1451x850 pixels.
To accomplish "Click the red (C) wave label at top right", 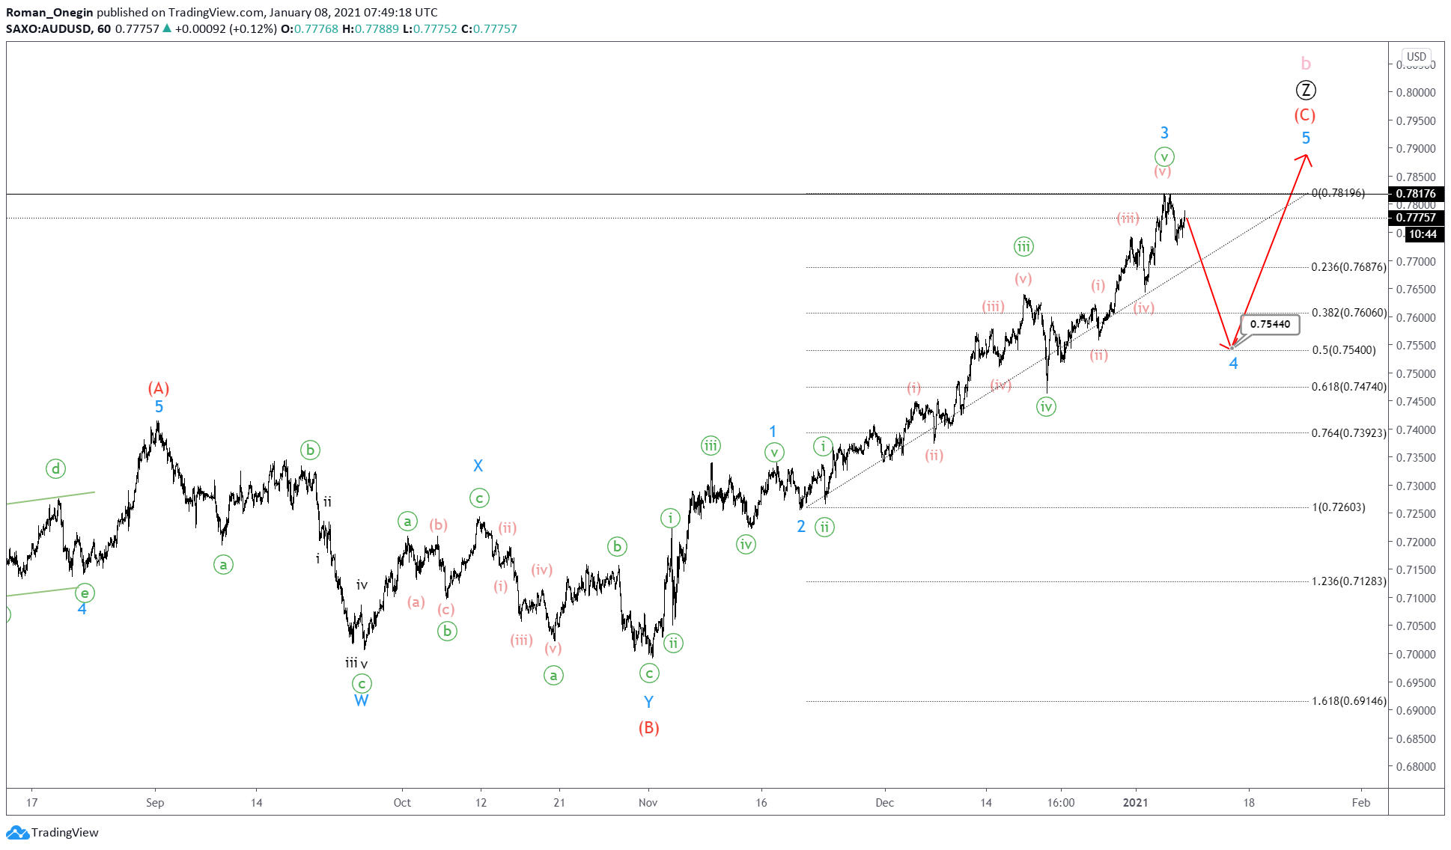I will point(1305,115).
